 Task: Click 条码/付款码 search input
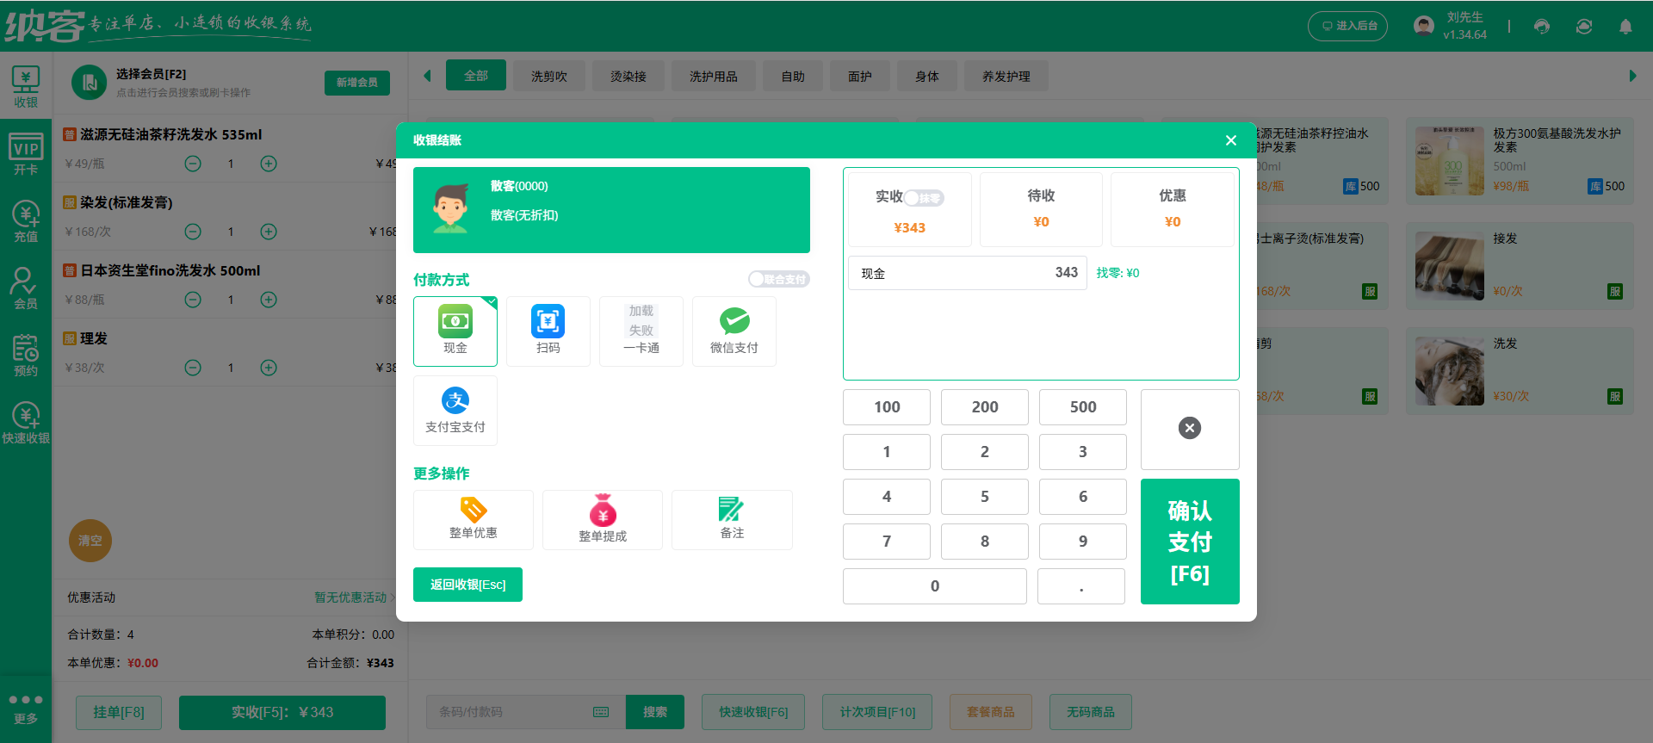526,712
